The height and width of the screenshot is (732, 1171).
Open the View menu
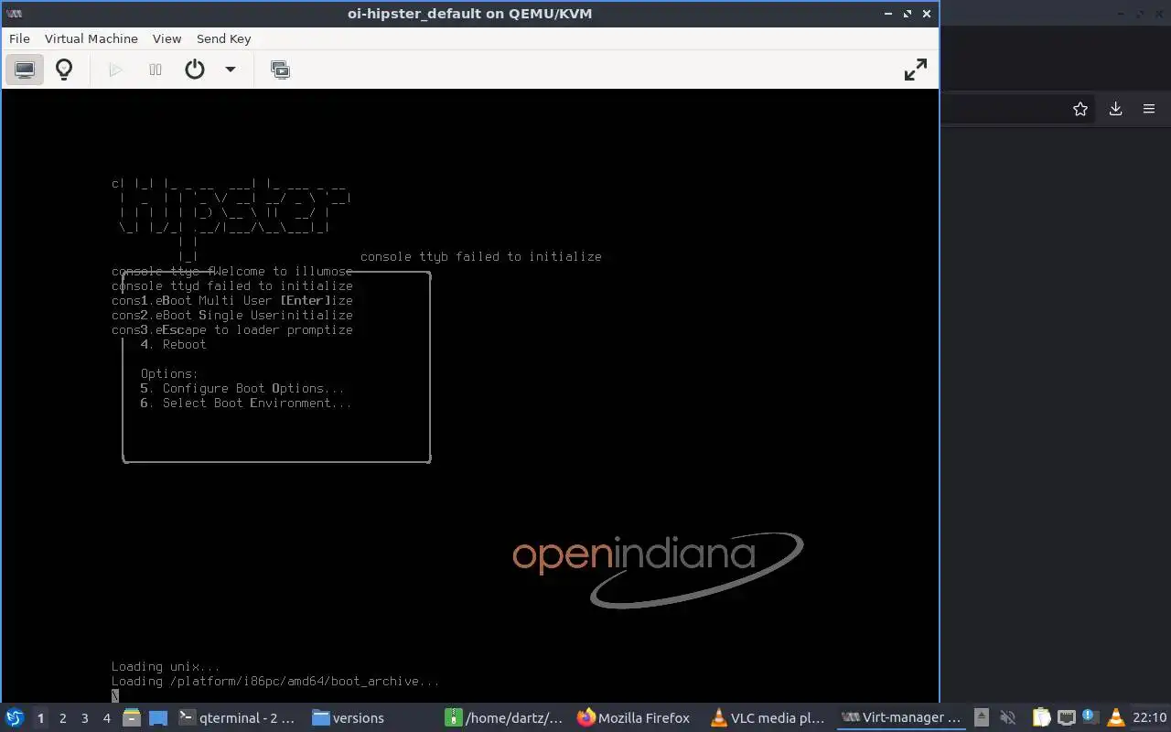[167, 38]
